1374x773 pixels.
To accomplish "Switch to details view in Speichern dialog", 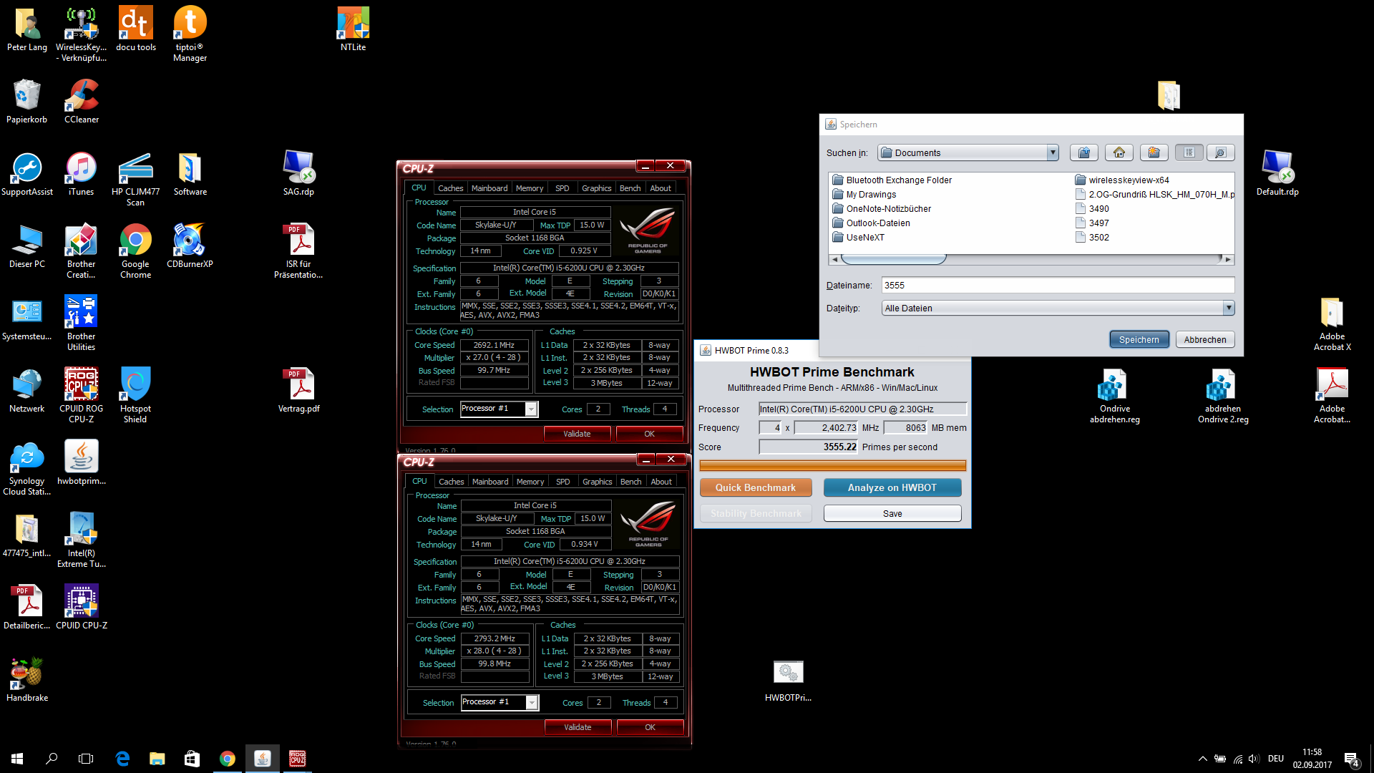I will (1221, 152).
